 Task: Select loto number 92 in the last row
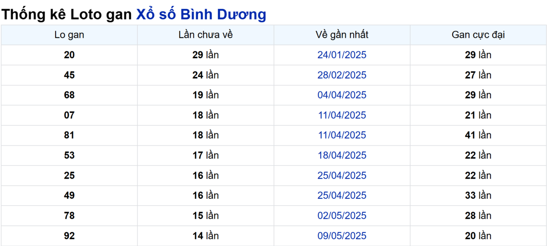69,236
